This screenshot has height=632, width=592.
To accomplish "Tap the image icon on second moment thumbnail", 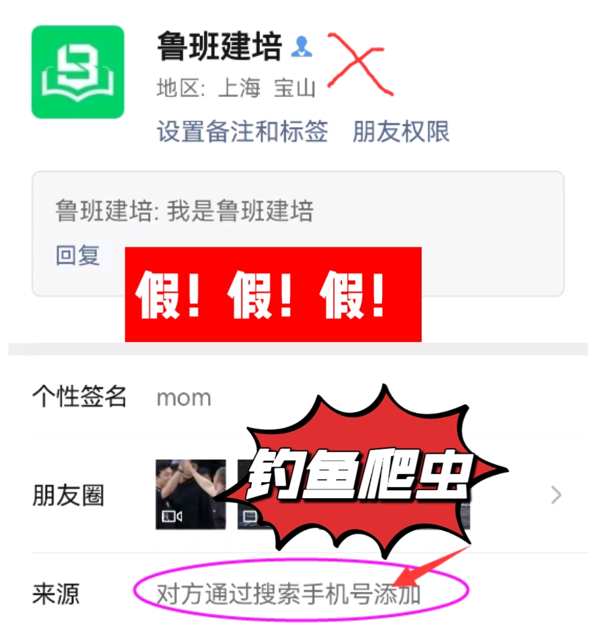I will [249, 517].
